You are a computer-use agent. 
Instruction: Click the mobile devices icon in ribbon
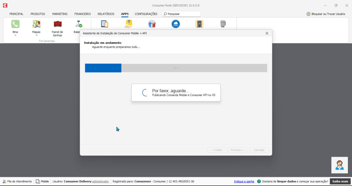click(104, 24)
